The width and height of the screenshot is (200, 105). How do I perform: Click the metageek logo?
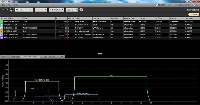click(x=193, y=10)
